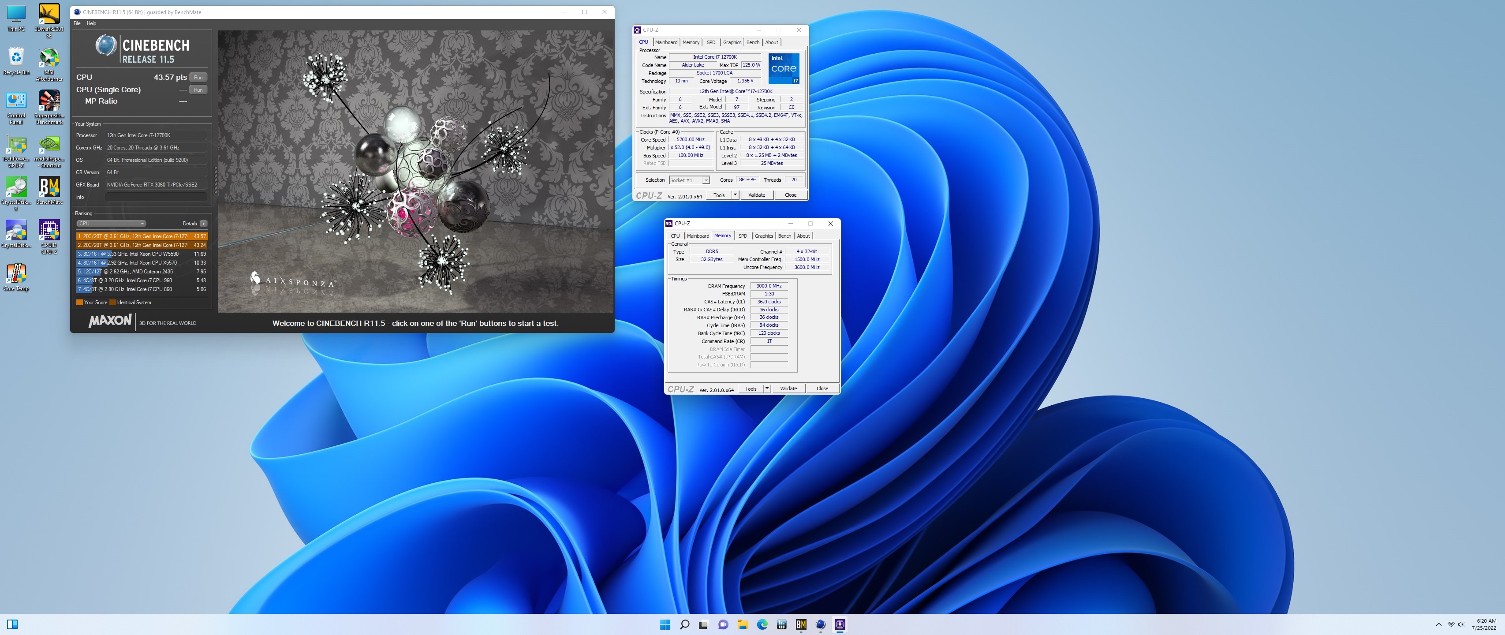Expand ranking Details arrow in Cinebench

203,224
